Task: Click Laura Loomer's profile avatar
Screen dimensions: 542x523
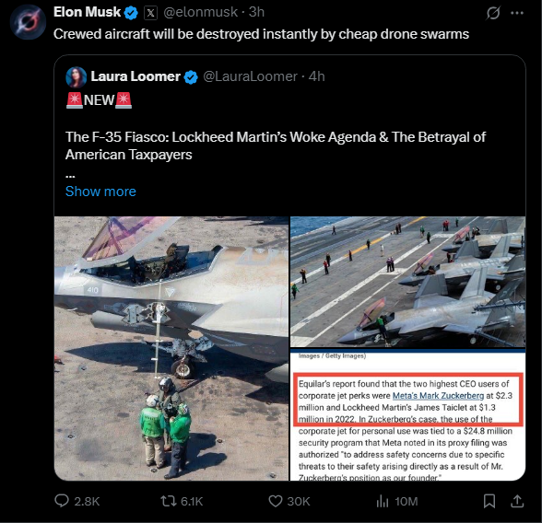Action: (76, 77)
